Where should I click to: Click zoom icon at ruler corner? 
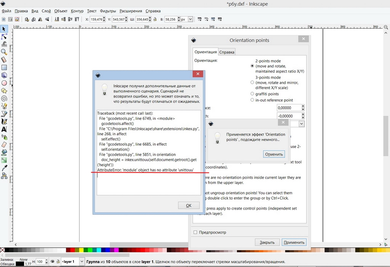click(386, 27)
